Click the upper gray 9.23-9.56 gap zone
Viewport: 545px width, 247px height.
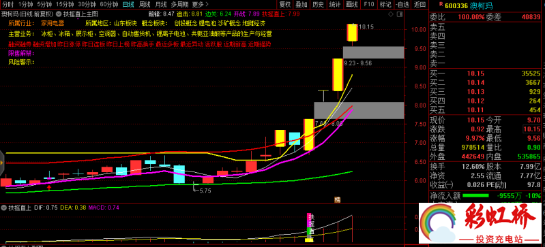[x=373, y=52]
